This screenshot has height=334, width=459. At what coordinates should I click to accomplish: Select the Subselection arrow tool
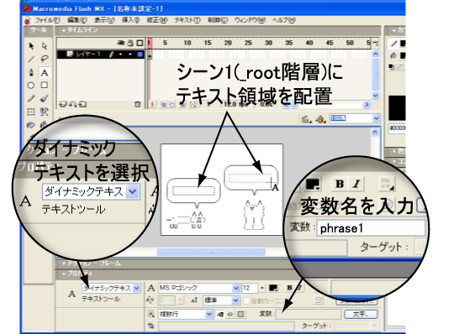click(x=45, y=46)
